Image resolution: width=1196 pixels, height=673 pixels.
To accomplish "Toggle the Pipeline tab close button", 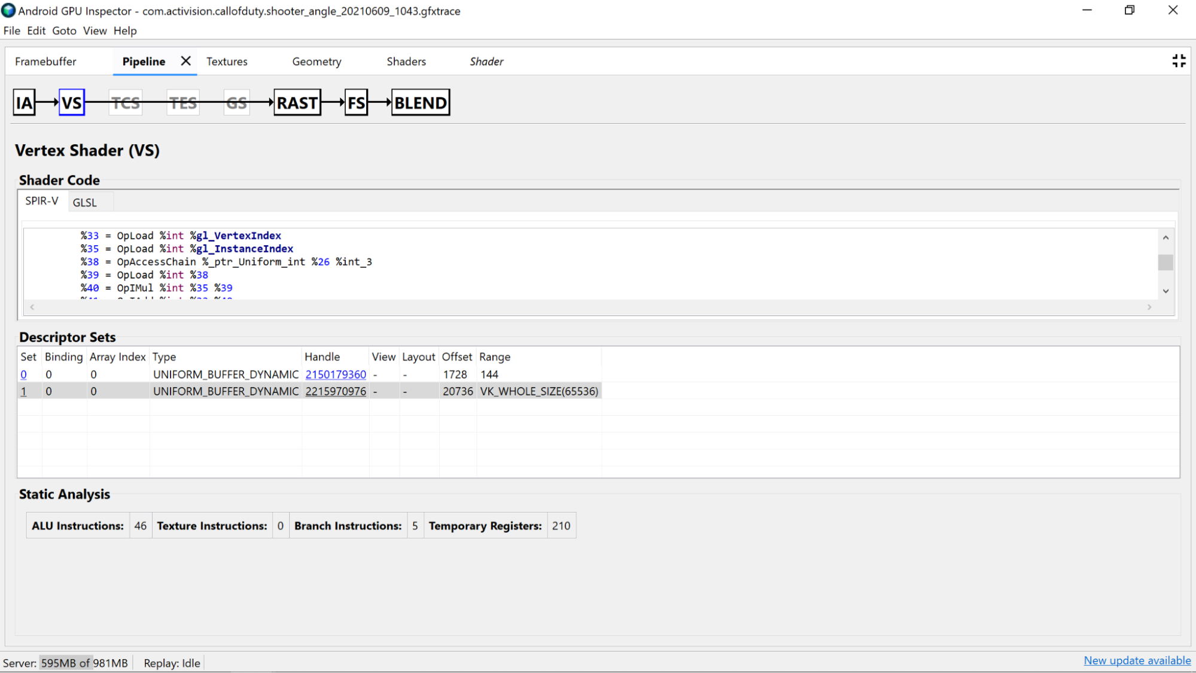I will click(185, 61).
